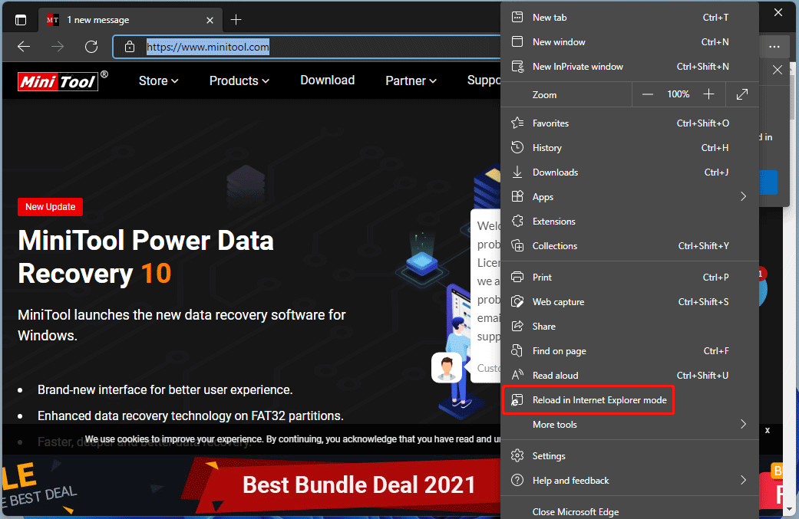This screenshot has height=519, width=799.
Task: Click the MiniTool logo
Action: 56,80
